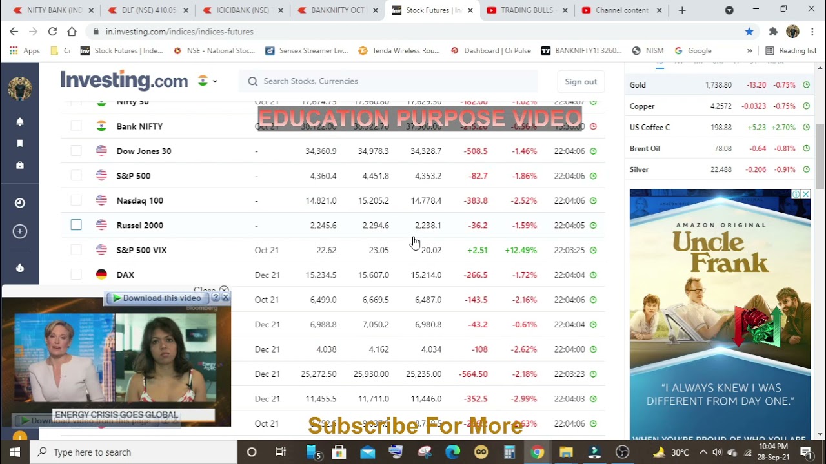Open the Dashboard Oi Pulse bookmark
Screen dimensions: 826x464
[x=491, y=50]
